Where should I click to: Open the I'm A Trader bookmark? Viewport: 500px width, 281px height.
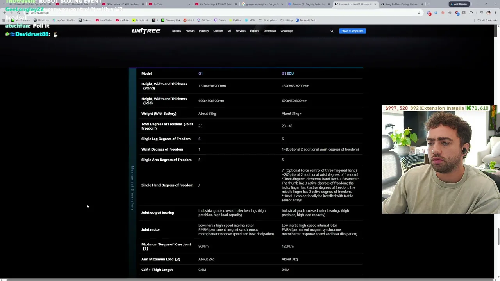[104, 20]
